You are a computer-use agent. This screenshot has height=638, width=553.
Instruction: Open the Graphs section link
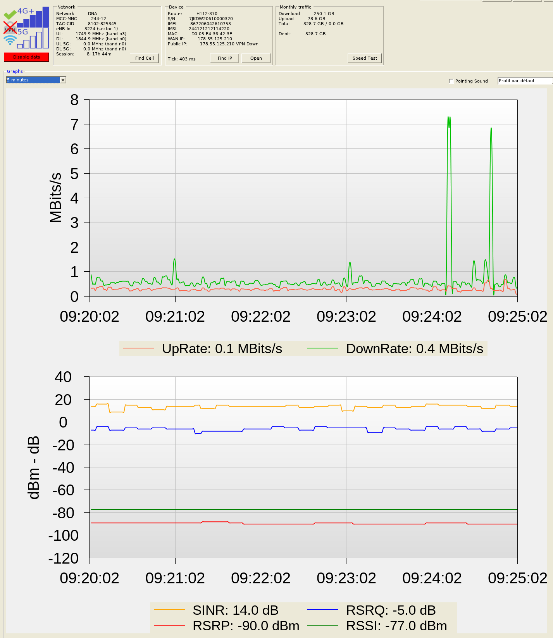click(x=15, y=71)
